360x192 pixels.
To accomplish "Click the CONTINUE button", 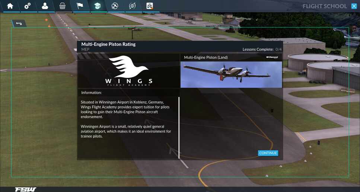I will click(268, 153).
